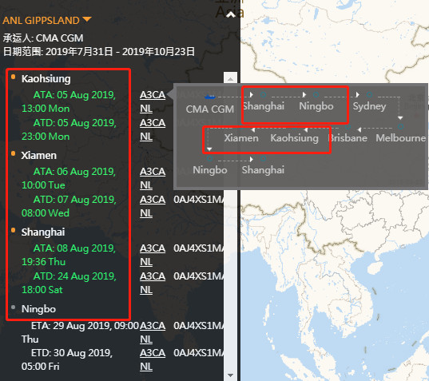Click the scrollbar down arrow in schedule list
Screen dimensions: 429x381
click(x=230, y=375)
